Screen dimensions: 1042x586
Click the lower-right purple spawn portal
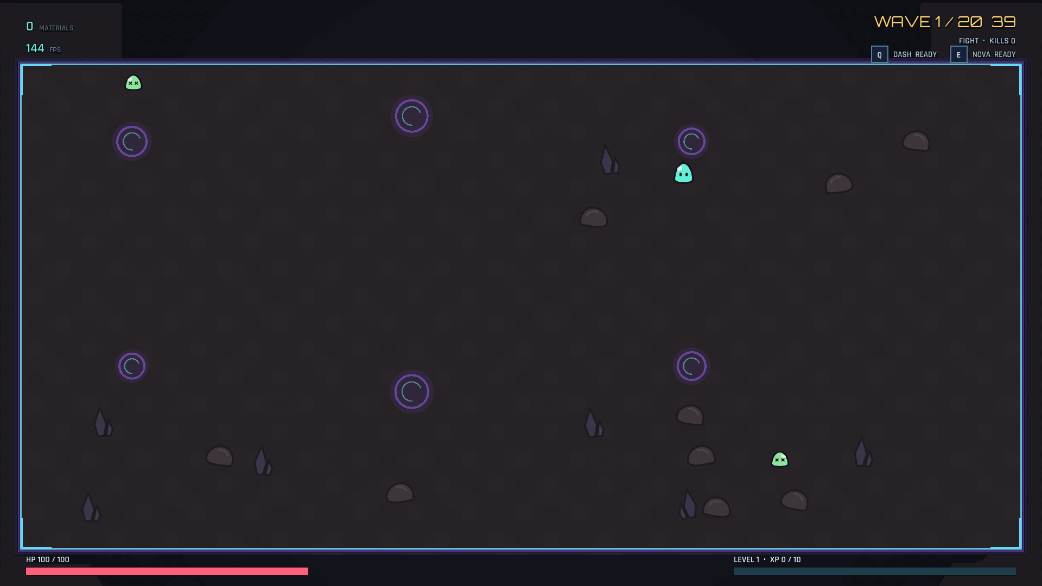point(691,366)
